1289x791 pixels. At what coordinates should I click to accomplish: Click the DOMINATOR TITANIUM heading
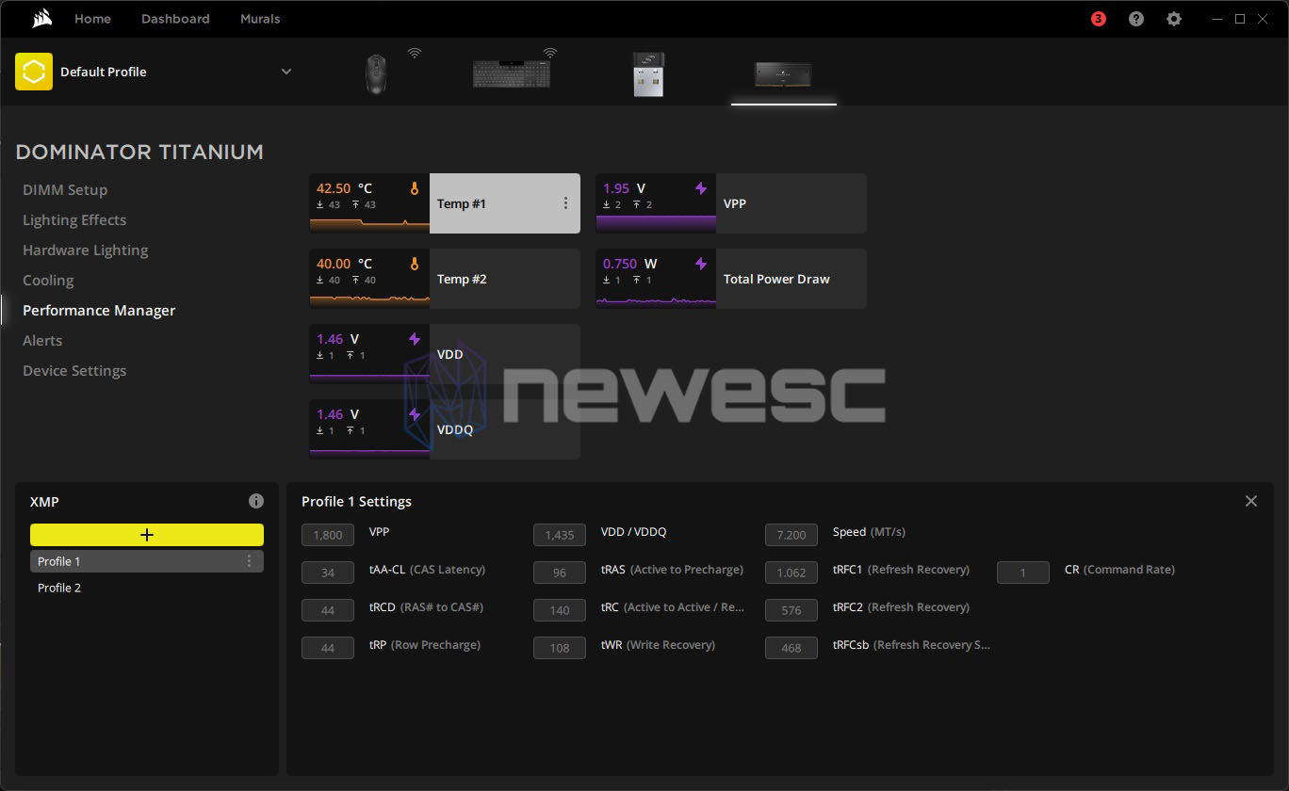139,152
